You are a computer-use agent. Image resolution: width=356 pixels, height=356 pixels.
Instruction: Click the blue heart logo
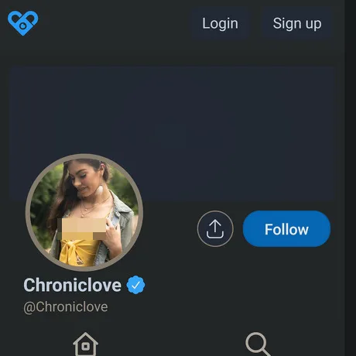pos(22,22)
